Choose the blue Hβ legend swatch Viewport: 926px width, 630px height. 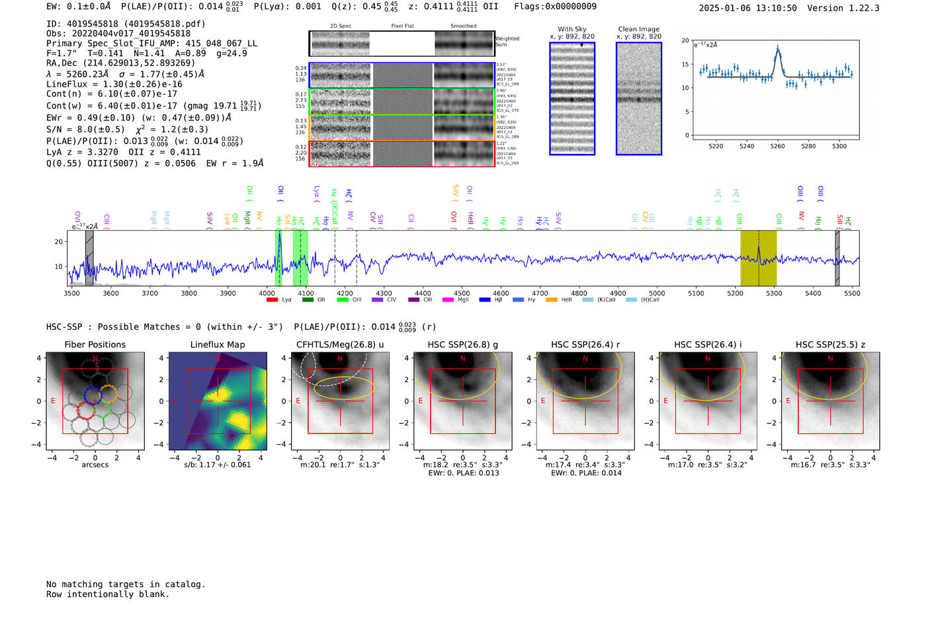coord(485,300)
